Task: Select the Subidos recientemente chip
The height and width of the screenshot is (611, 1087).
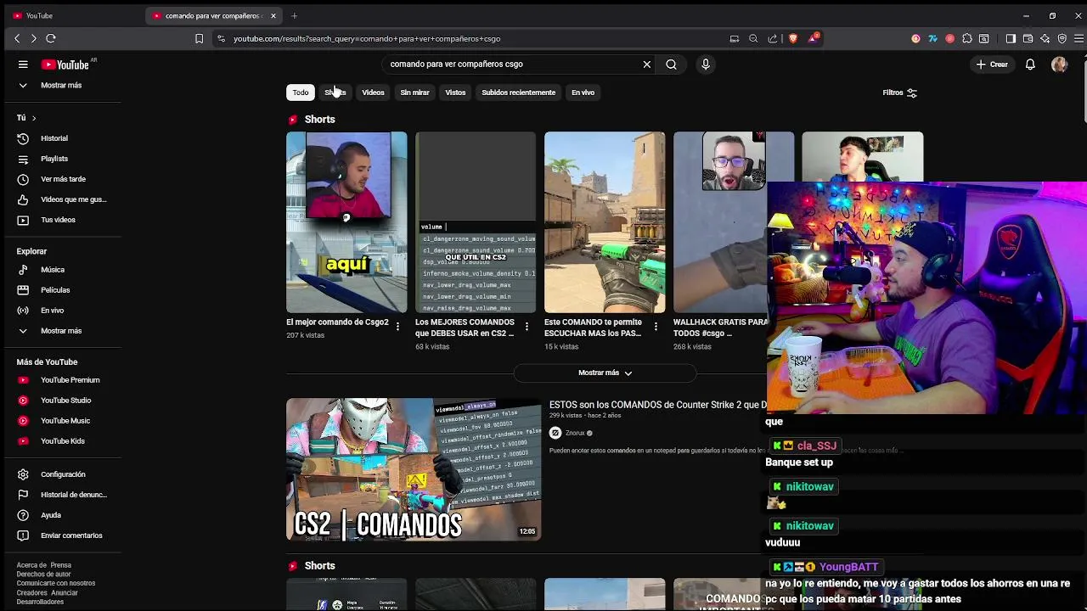Action: click(x=518, y=92)
